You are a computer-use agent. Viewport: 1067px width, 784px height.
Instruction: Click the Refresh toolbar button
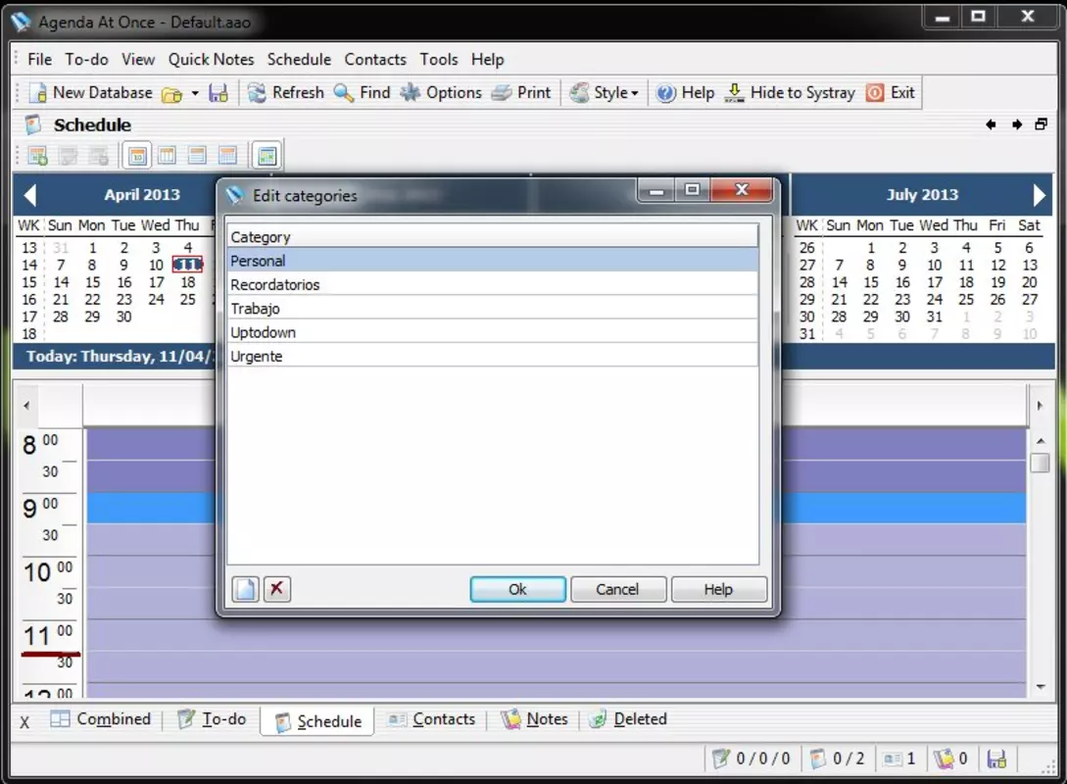[x=286, y=92]
